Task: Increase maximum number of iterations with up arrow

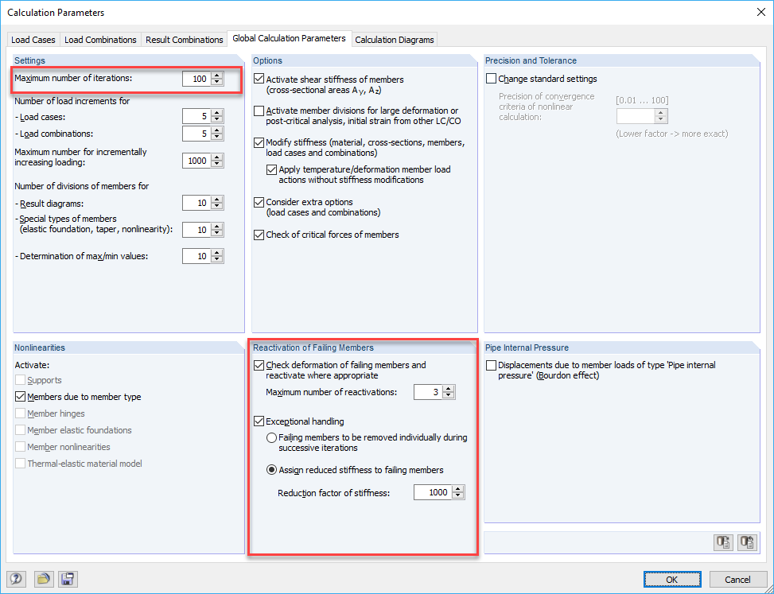Action: (x=216, y=76)
